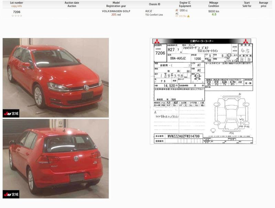Click lot number 7206

pos(16,12)
